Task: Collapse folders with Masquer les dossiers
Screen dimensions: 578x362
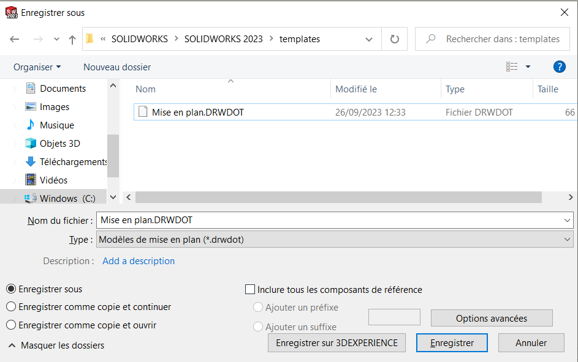Action: coord(56,345)
